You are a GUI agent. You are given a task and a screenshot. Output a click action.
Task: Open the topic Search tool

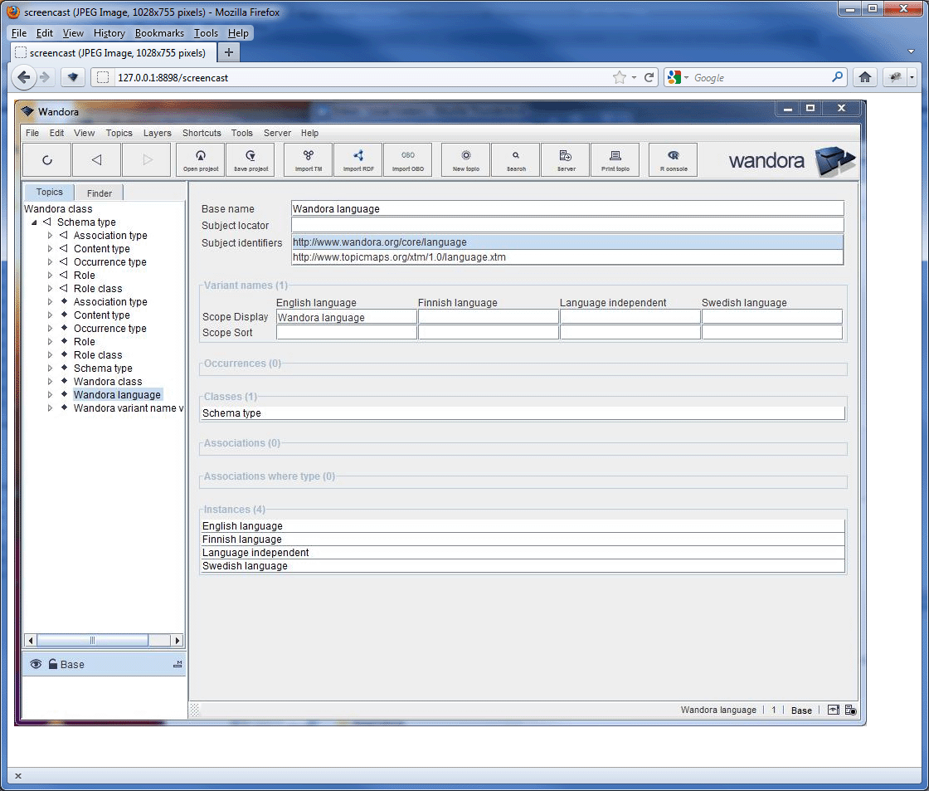coord(515,159)
